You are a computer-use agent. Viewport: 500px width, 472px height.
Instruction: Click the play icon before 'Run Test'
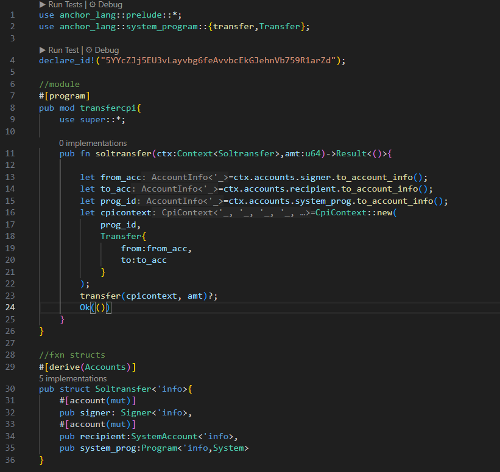pos(43,50)
